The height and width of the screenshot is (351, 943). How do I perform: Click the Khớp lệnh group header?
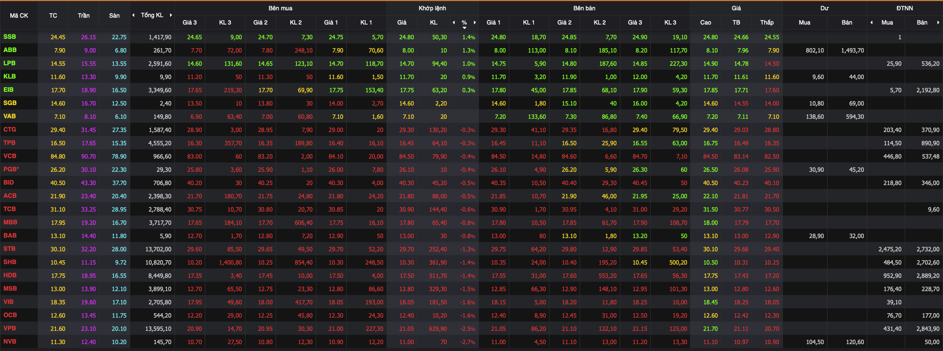tap(432, 8)
